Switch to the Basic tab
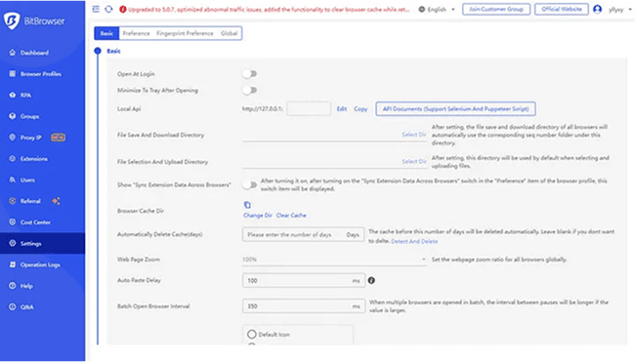 click(x=106, y=33)
